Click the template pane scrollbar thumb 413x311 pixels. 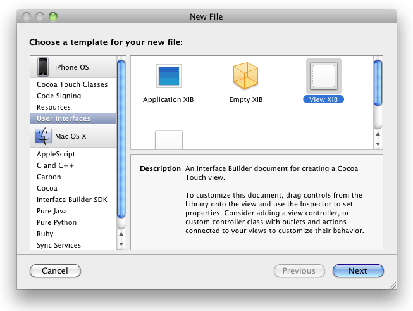[x=378, y=83]
